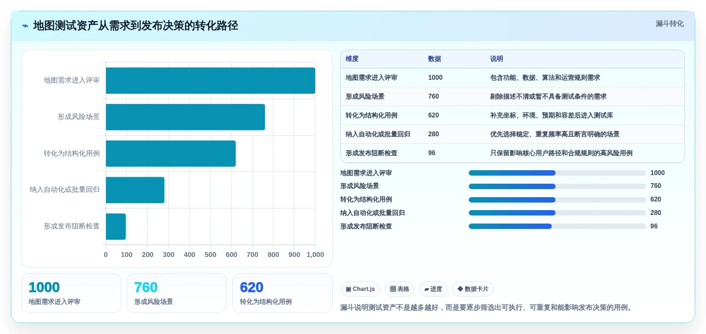This screenshot has height=334, width=706.
Task: Click table data value 280
Action: [x=434, y=134]
